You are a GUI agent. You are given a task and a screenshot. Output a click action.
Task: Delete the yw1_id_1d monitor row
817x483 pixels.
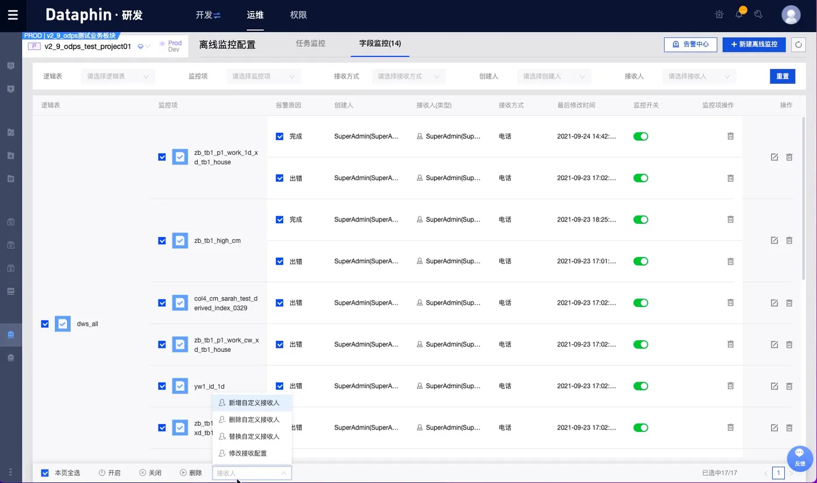(x=789, y=386)
